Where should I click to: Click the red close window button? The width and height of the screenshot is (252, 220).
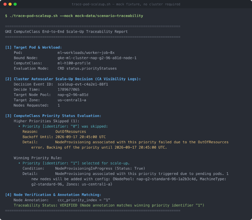pyautogui.click(x=5, y=4)
